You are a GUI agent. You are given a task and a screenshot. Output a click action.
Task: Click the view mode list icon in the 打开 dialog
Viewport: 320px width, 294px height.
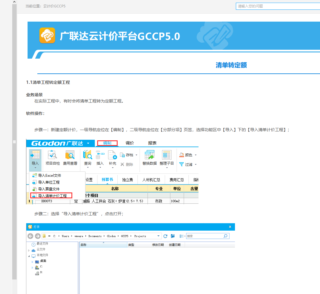click(181, 236)
